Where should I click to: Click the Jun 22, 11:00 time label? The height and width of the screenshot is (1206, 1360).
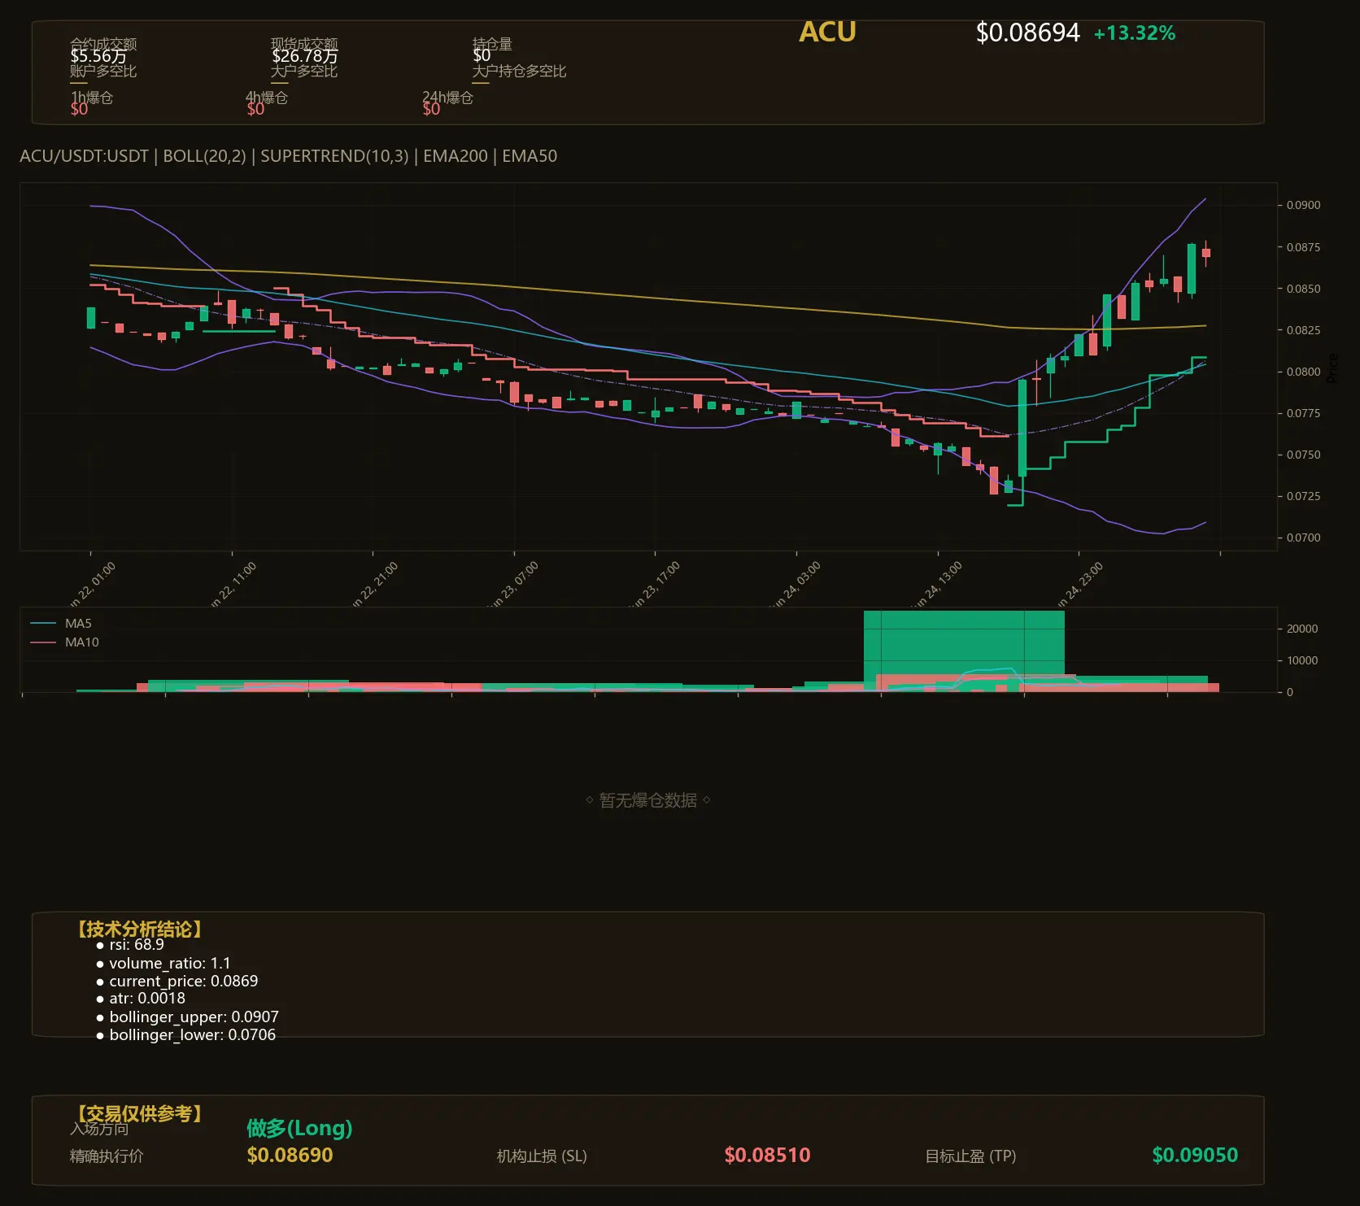233,585
